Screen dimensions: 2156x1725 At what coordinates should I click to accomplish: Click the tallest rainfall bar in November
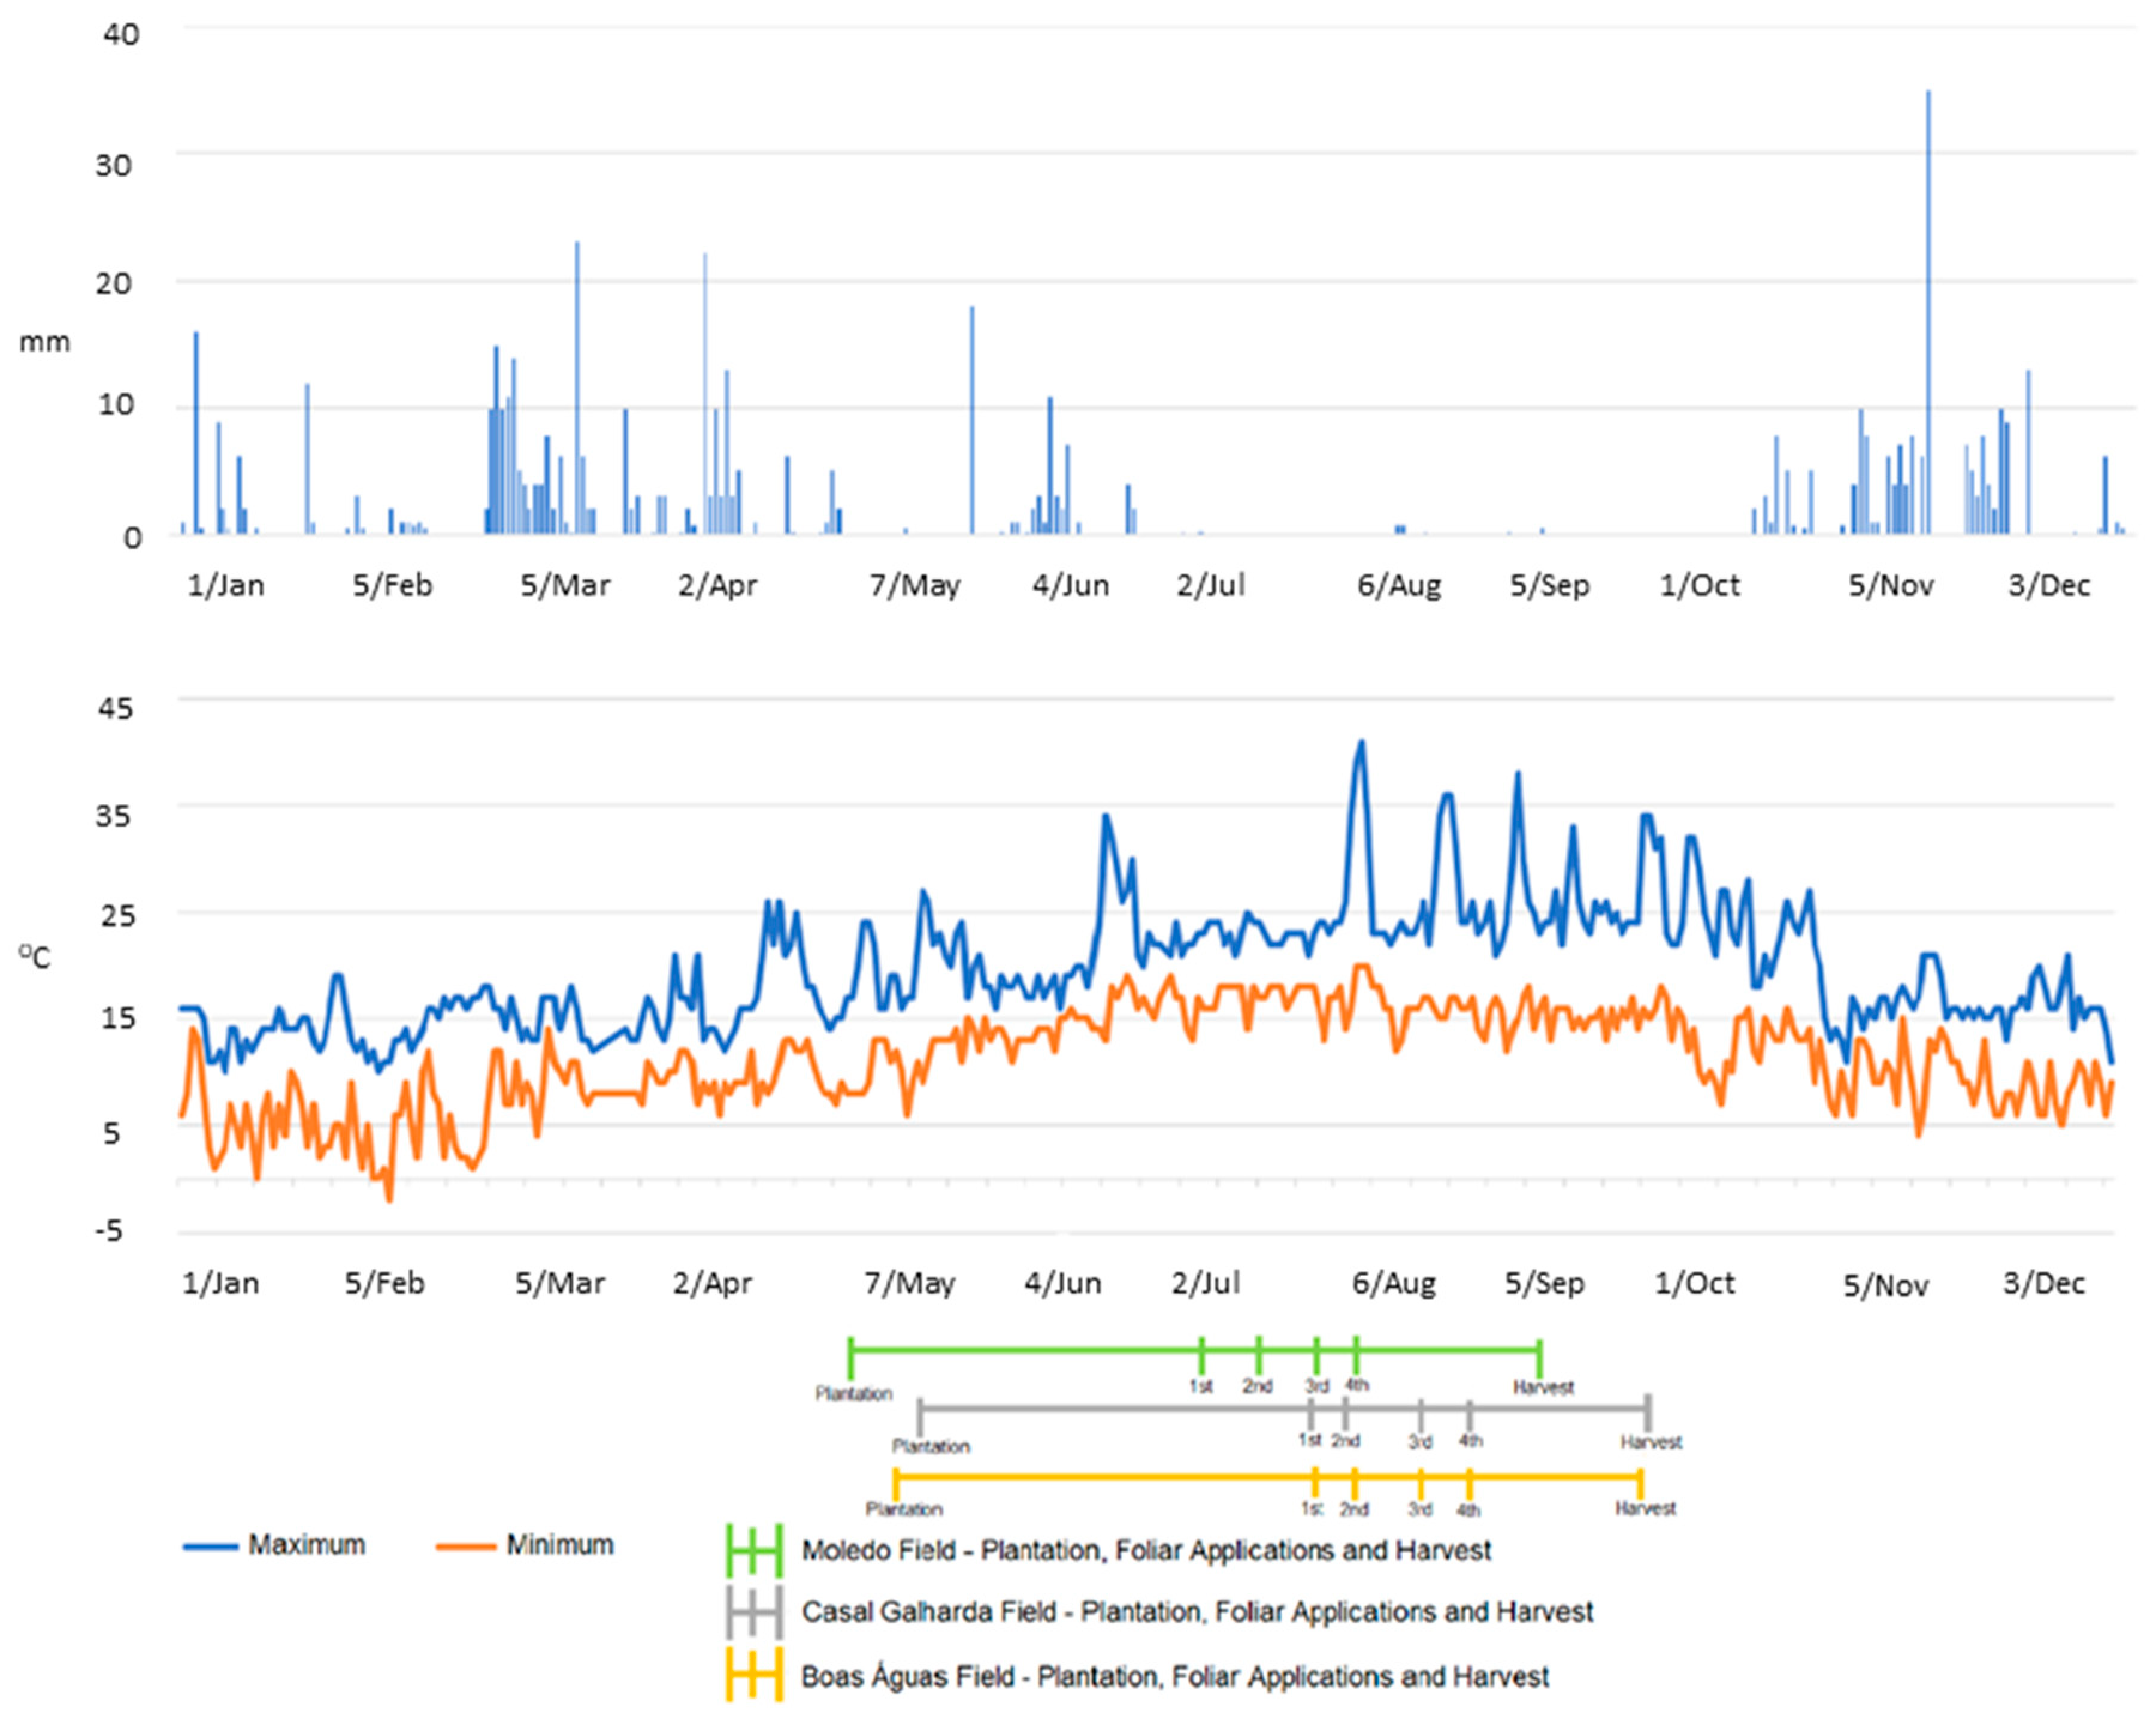pyautogui.click(x=1928, y=312)
